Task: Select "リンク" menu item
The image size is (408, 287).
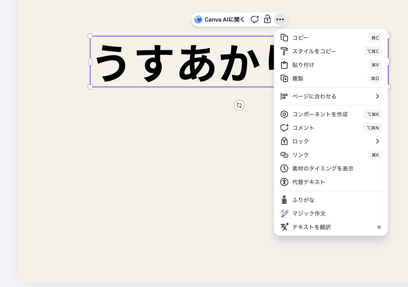Action: coord(331,155)
